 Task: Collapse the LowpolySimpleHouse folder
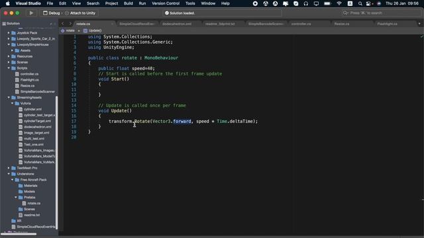9,44
